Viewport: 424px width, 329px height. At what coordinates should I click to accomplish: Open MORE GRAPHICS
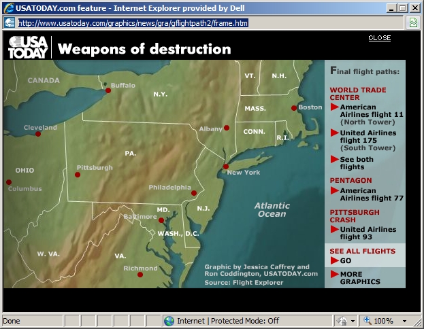pos(360,278)
